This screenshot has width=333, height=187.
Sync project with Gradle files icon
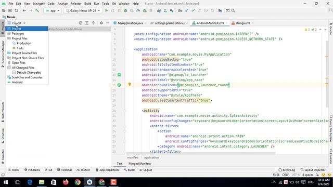pyautogui.click(x=159, y=10)
